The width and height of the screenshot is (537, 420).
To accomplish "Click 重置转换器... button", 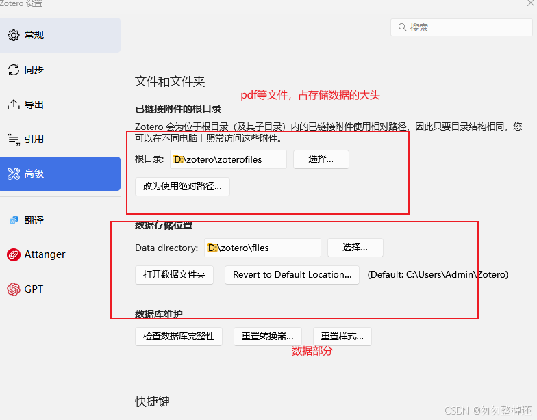I will [x=267, y=337].
